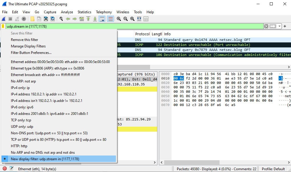
Task: Reload the capture file
Action: 53,19
